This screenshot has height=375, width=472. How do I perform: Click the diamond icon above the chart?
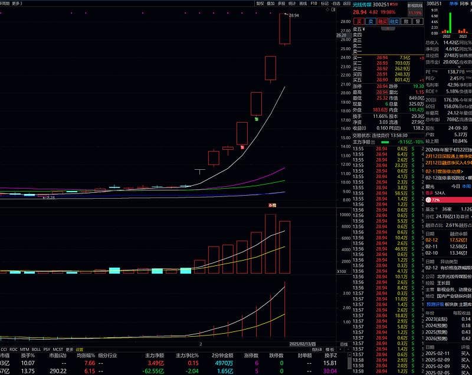point(327,9)
